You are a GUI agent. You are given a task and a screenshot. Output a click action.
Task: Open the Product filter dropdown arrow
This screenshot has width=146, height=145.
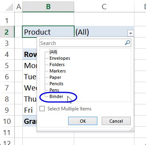coord(130,33)
